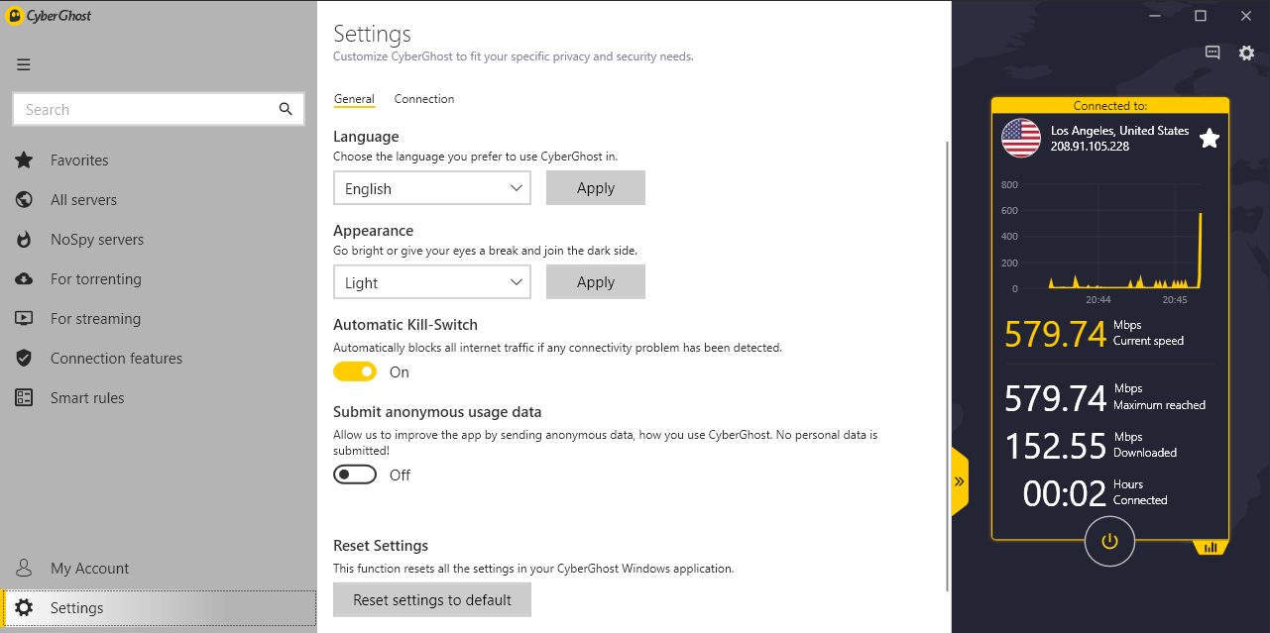Screen dimensions: 1270x633
Task: Collapse the settings panel with the yellow chevron
Action: tap(960, 481)
